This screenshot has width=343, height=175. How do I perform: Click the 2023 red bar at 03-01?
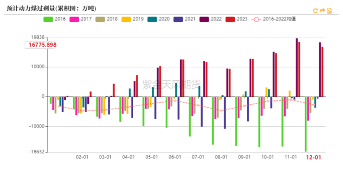point(114,90)
